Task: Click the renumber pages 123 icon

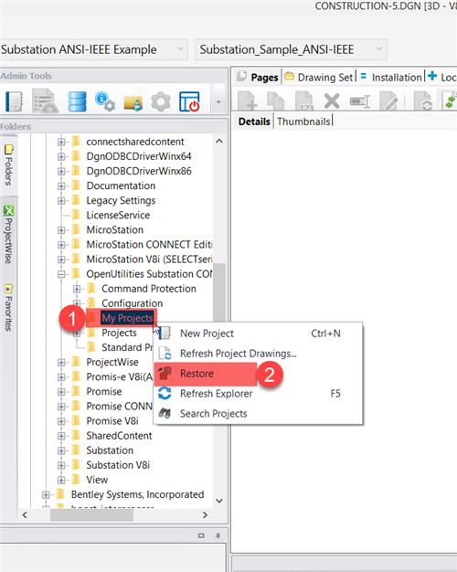Action: pyautogui.click(x=304, y=101)
